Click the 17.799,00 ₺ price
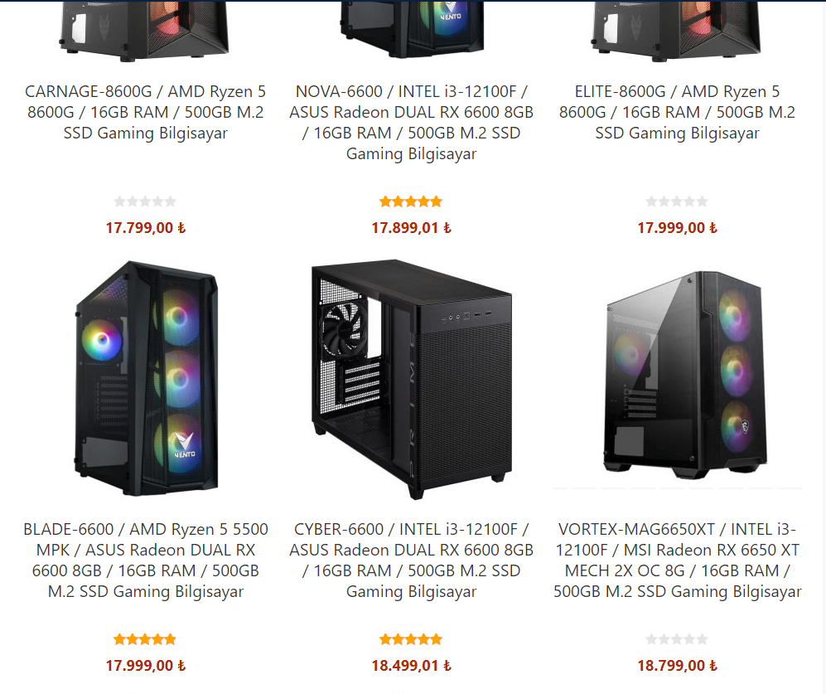Screen dimensions: 826x694 (145, 228)
